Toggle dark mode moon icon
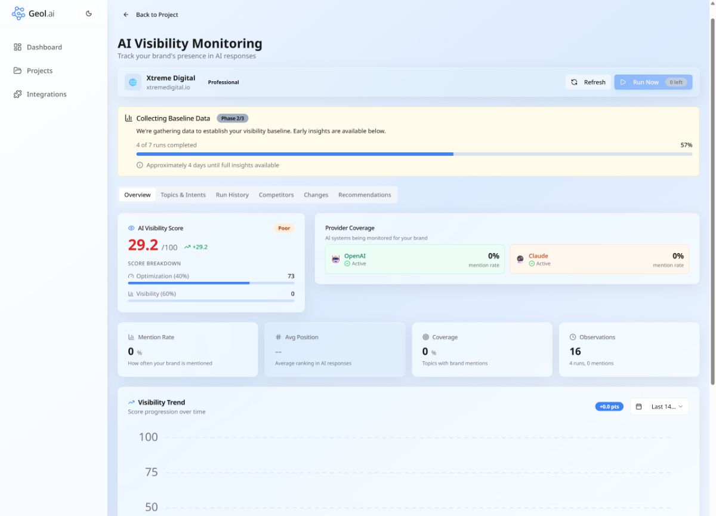 (x=89, y=14)
